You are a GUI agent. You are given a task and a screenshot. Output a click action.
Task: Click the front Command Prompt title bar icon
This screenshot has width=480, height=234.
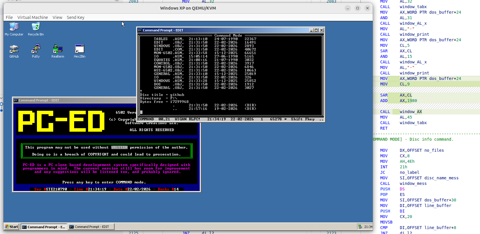(x=140, y=30)
